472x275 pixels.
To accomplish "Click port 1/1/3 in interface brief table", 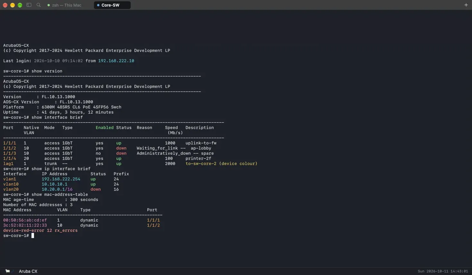I will click(x=10, y=153).
